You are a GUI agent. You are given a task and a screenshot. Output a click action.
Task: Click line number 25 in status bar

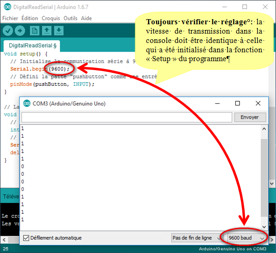6,249
